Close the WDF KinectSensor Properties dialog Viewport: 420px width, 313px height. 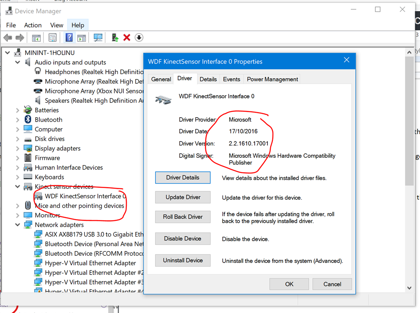pyautogui.click(x=347, y=60)
